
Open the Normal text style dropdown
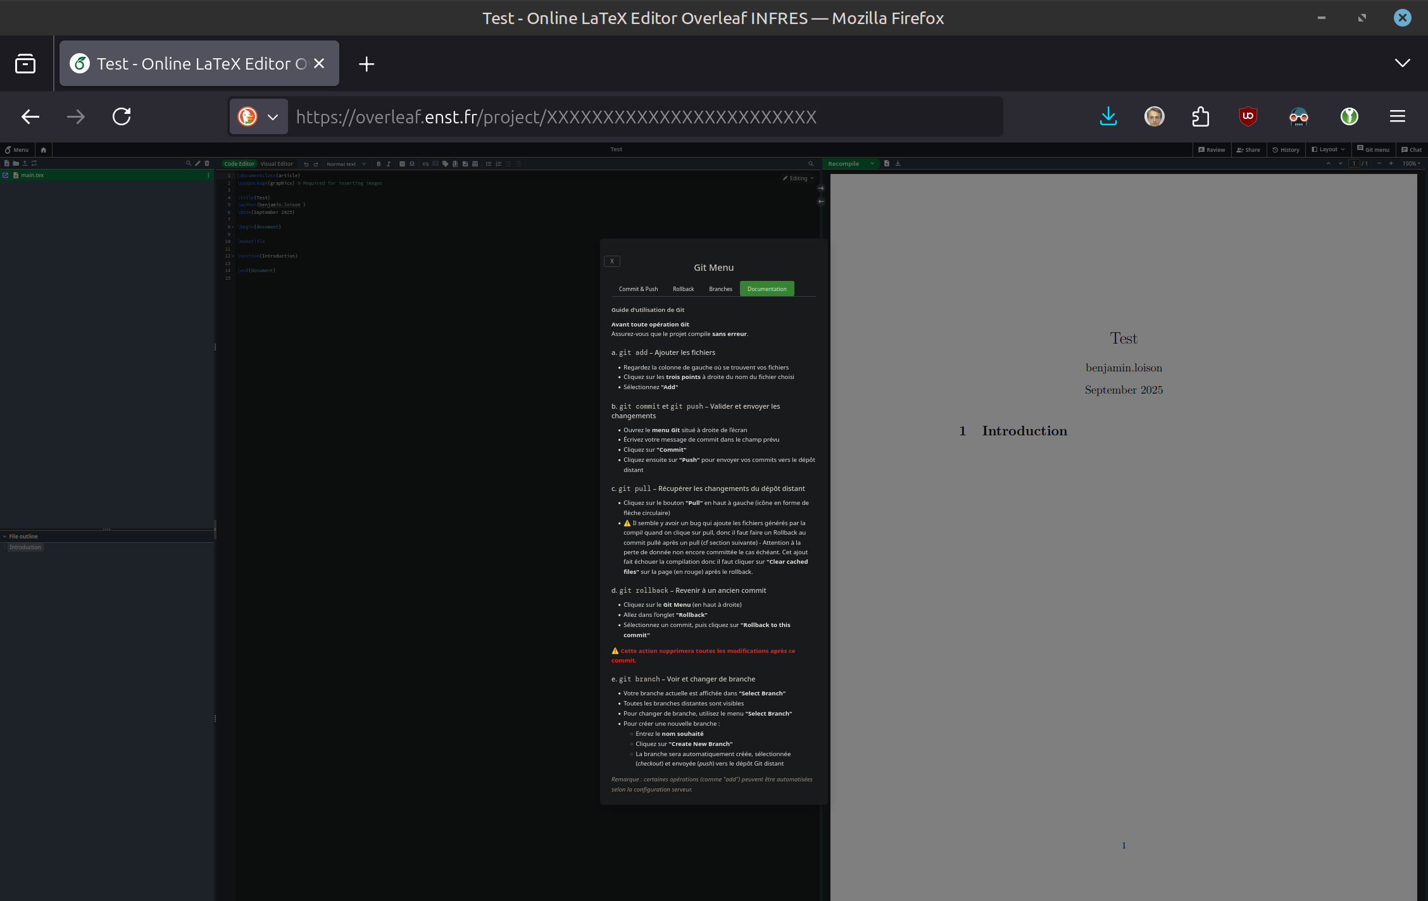346,164
